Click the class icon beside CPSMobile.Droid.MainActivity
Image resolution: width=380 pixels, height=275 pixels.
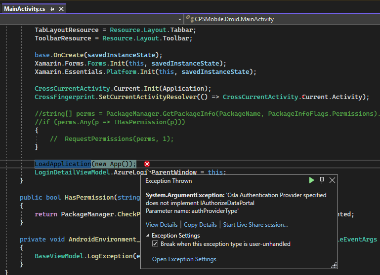pyautogui.click(x=190, y=19)
